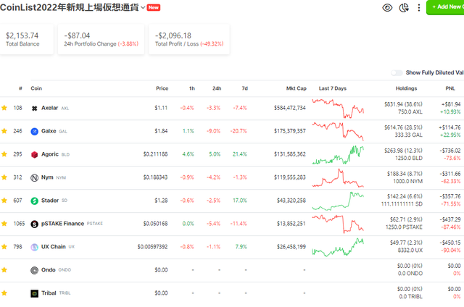The image size is (464, 307).
Task: Click the Stader green coin icon
Action: (33, 201)
